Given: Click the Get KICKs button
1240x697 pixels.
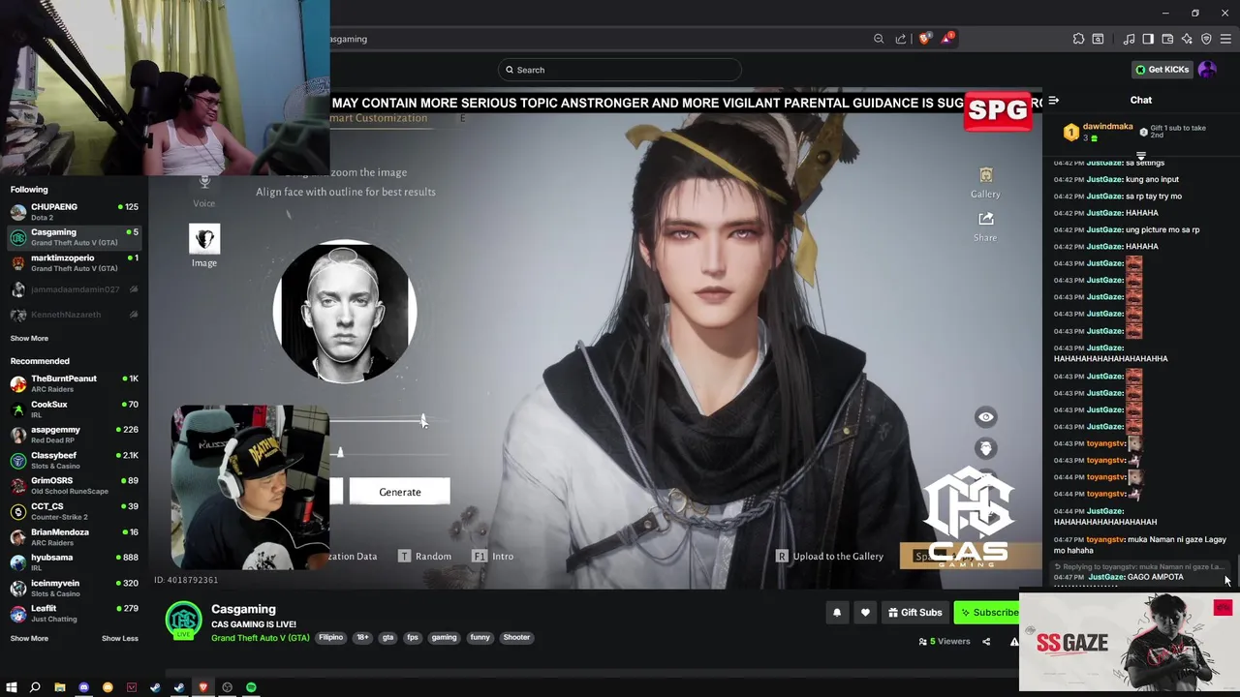Looking at the screenshot, I should [1162, 70].
